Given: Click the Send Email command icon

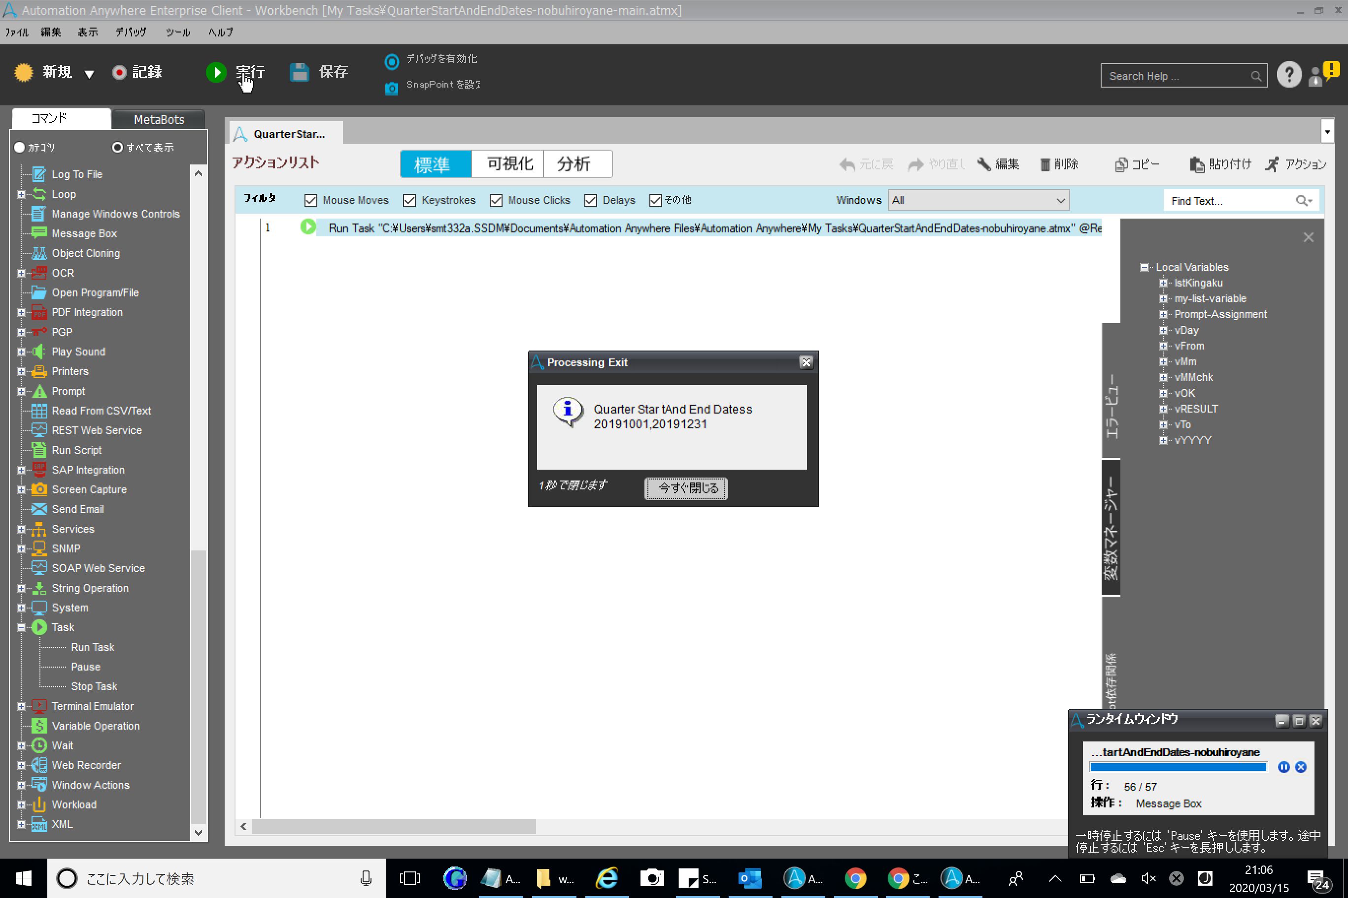Looking at the screenshot, I should [39, 509].
